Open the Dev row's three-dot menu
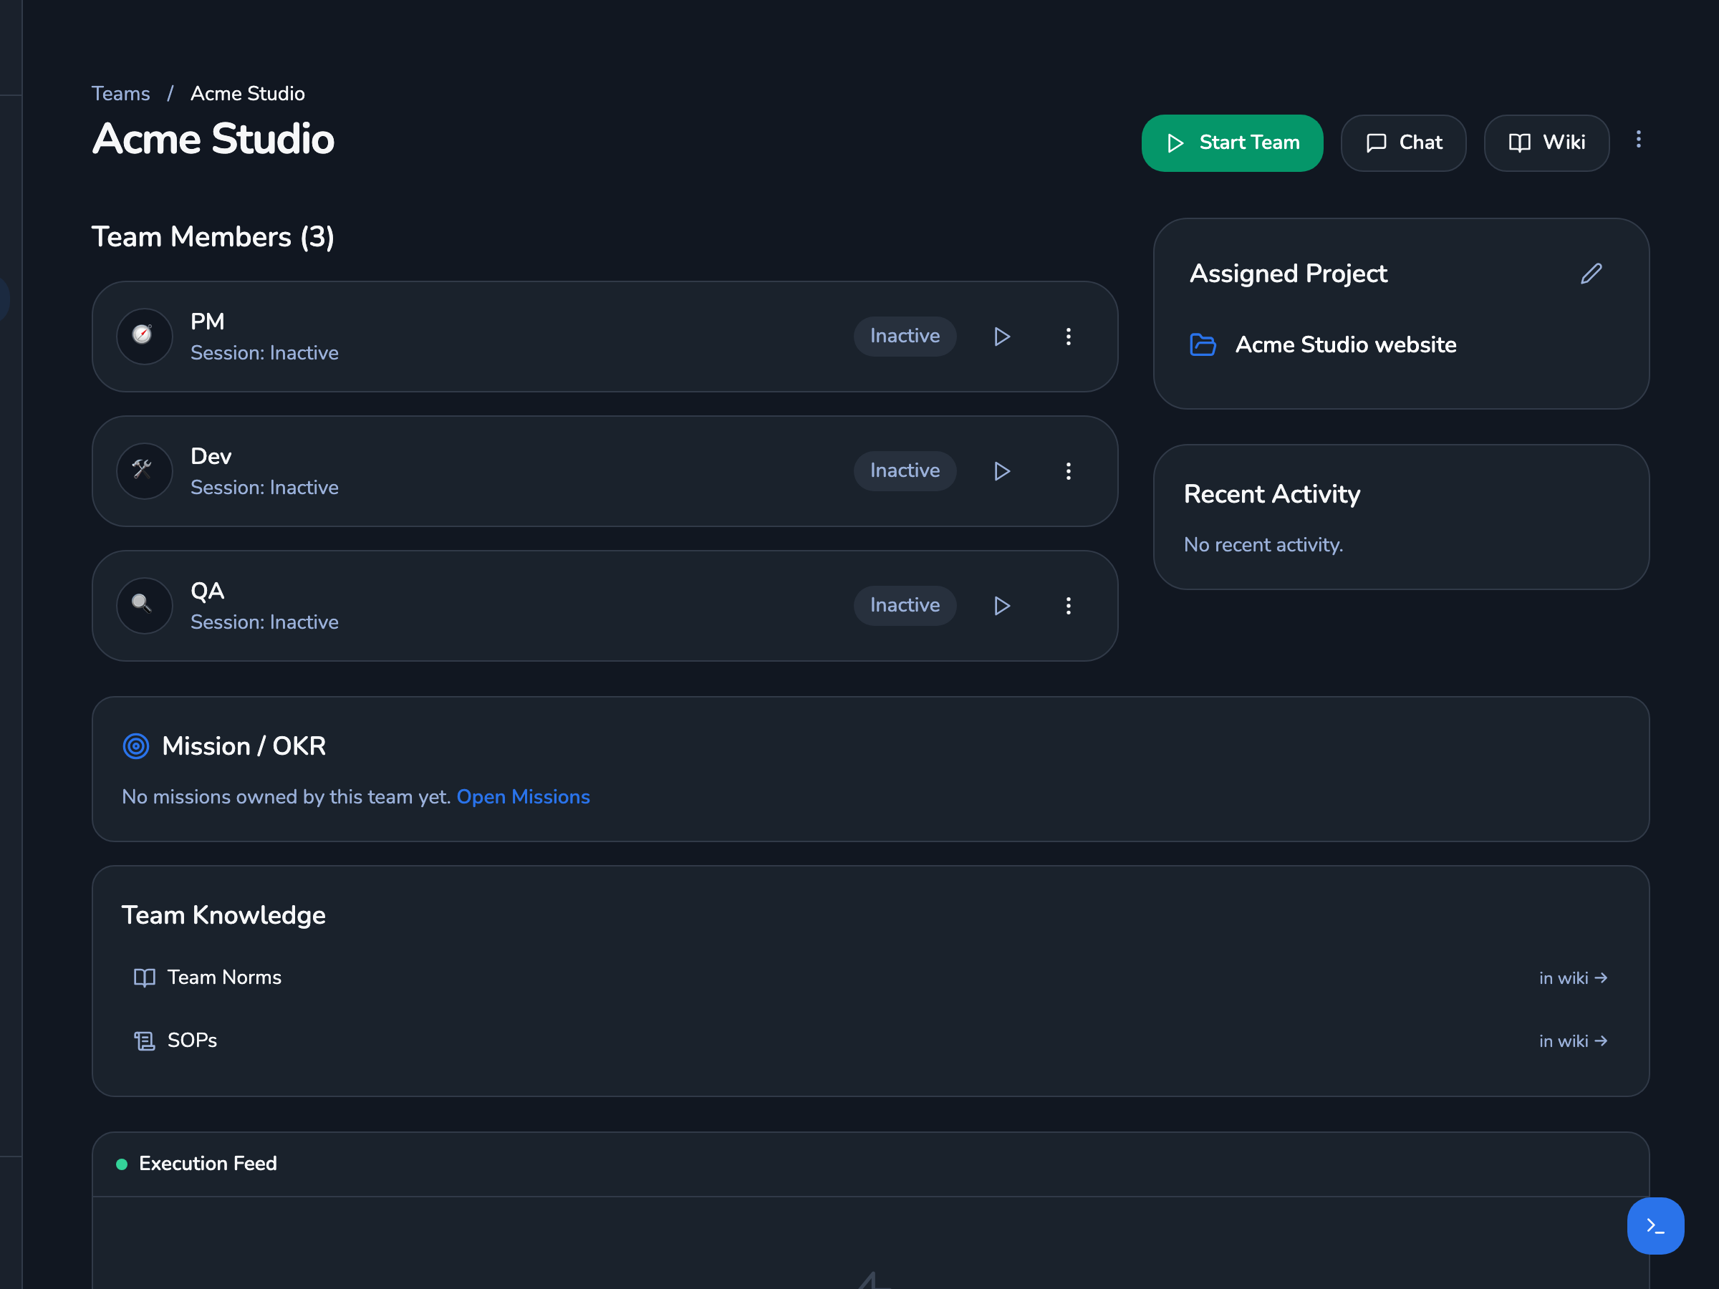 point(1069,471)
